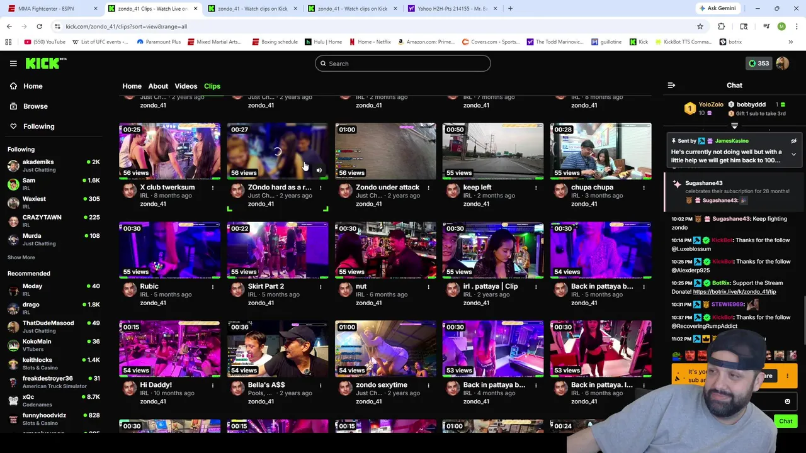The image size is (806, 453).
Task: Click the address bar URL
Action: click(x=126, y=26)
